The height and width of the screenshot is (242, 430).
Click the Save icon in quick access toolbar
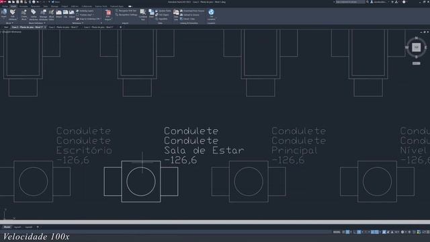17,2
